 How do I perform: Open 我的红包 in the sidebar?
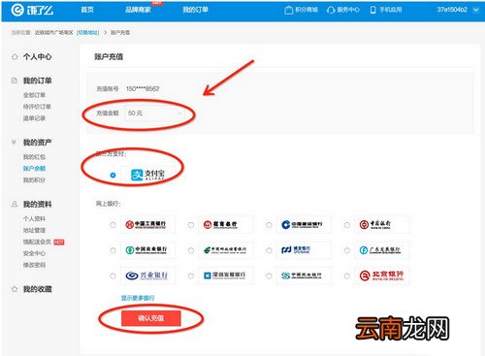click(34, 157)
